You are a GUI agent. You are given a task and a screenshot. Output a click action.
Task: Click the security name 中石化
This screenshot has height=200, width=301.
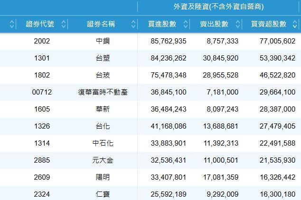[103, 143]
